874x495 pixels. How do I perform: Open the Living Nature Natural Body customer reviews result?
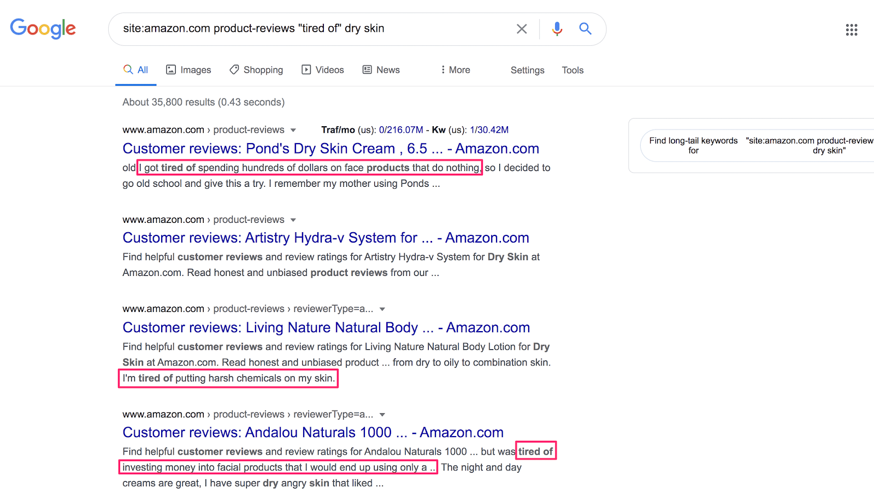(326, 327)
